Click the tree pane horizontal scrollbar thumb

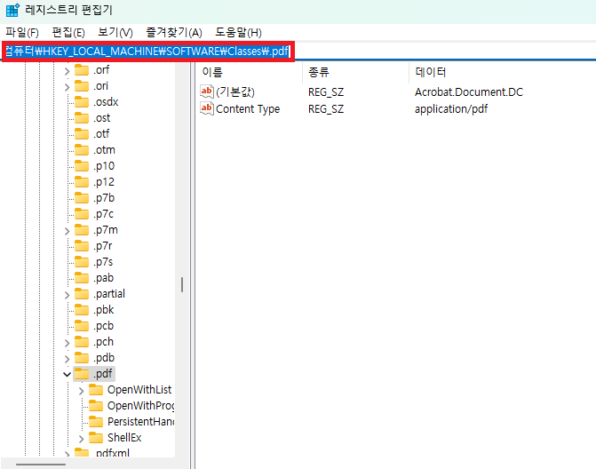click(x=41, y=464)
